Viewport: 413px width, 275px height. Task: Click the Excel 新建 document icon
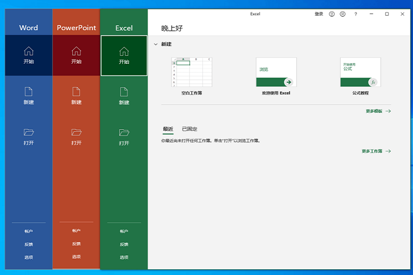(x=124, y=91)
